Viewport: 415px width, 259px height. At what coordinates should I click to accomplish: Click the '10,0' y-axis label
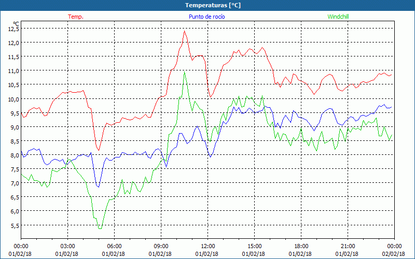pyautogui.click(x=14, y=99)
